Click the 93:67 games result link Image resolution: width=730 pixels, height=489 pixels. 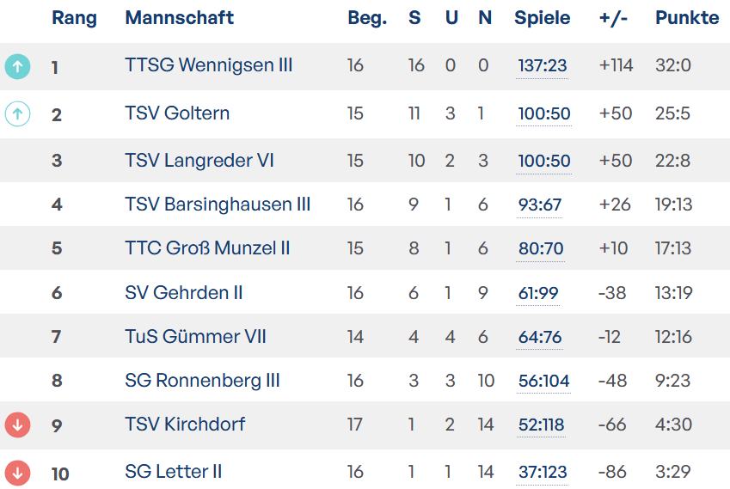(x=539, y=205)
